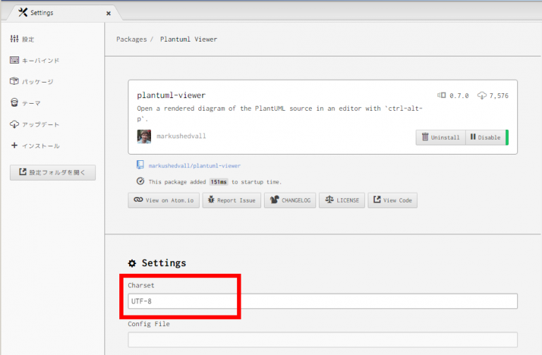Click 設定フォルダを開く button
Viewport: 542px width, 355px height.
(x=52, y=172)
